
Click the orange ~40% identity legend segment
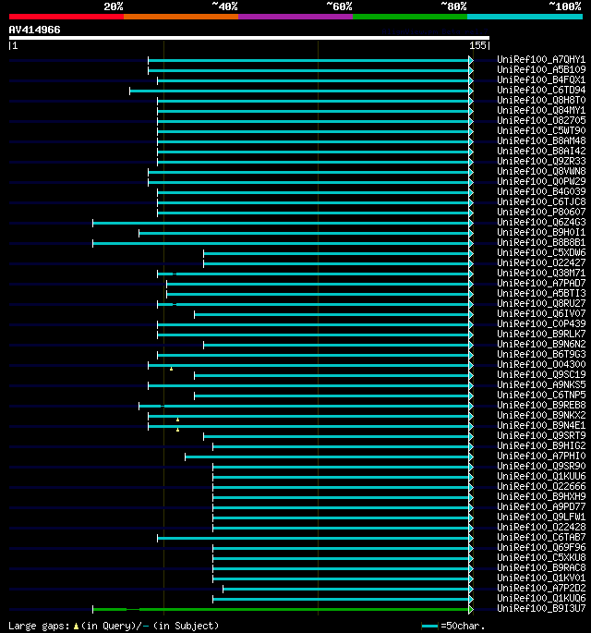[x=181, y=17]
